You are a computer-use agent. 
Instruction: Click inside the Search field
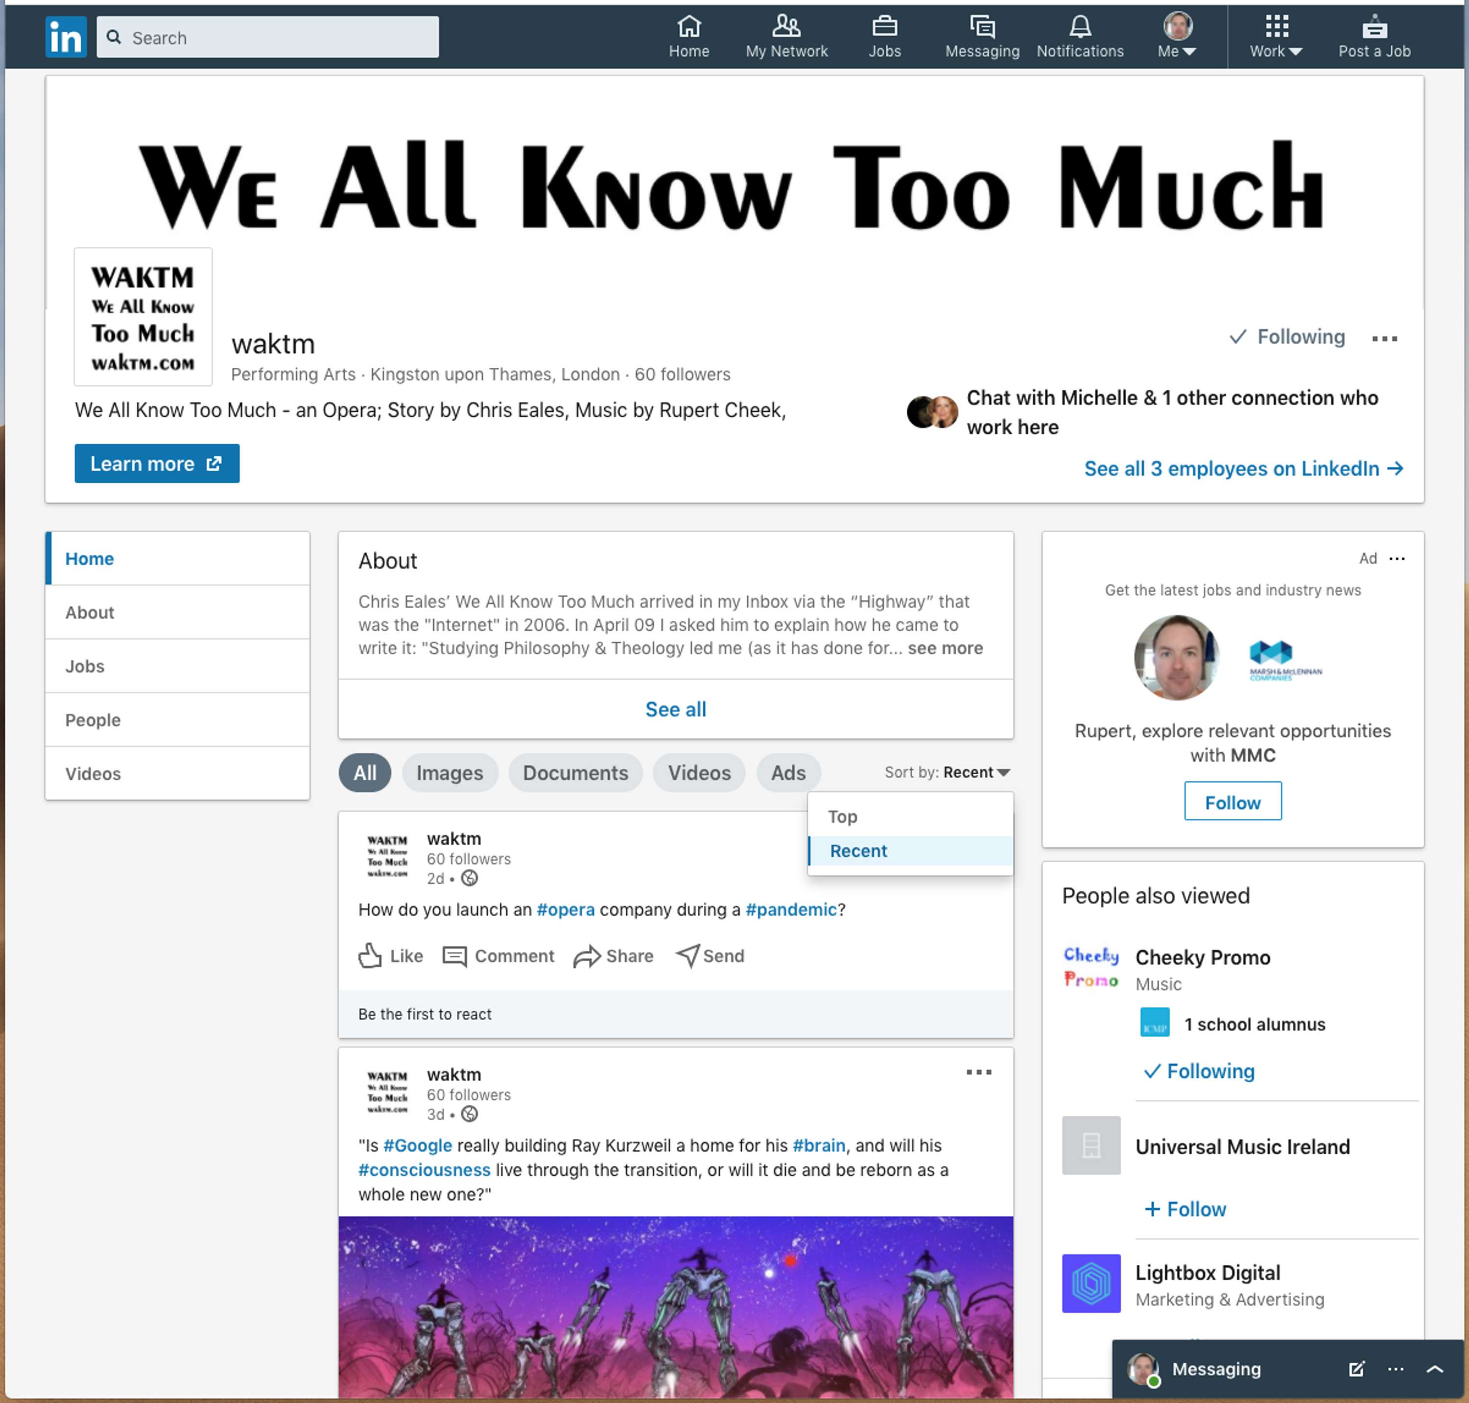point(268,37)
